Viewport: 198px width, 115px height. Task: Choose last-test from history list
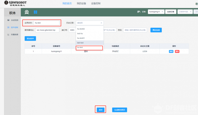(x=90, y=43)
